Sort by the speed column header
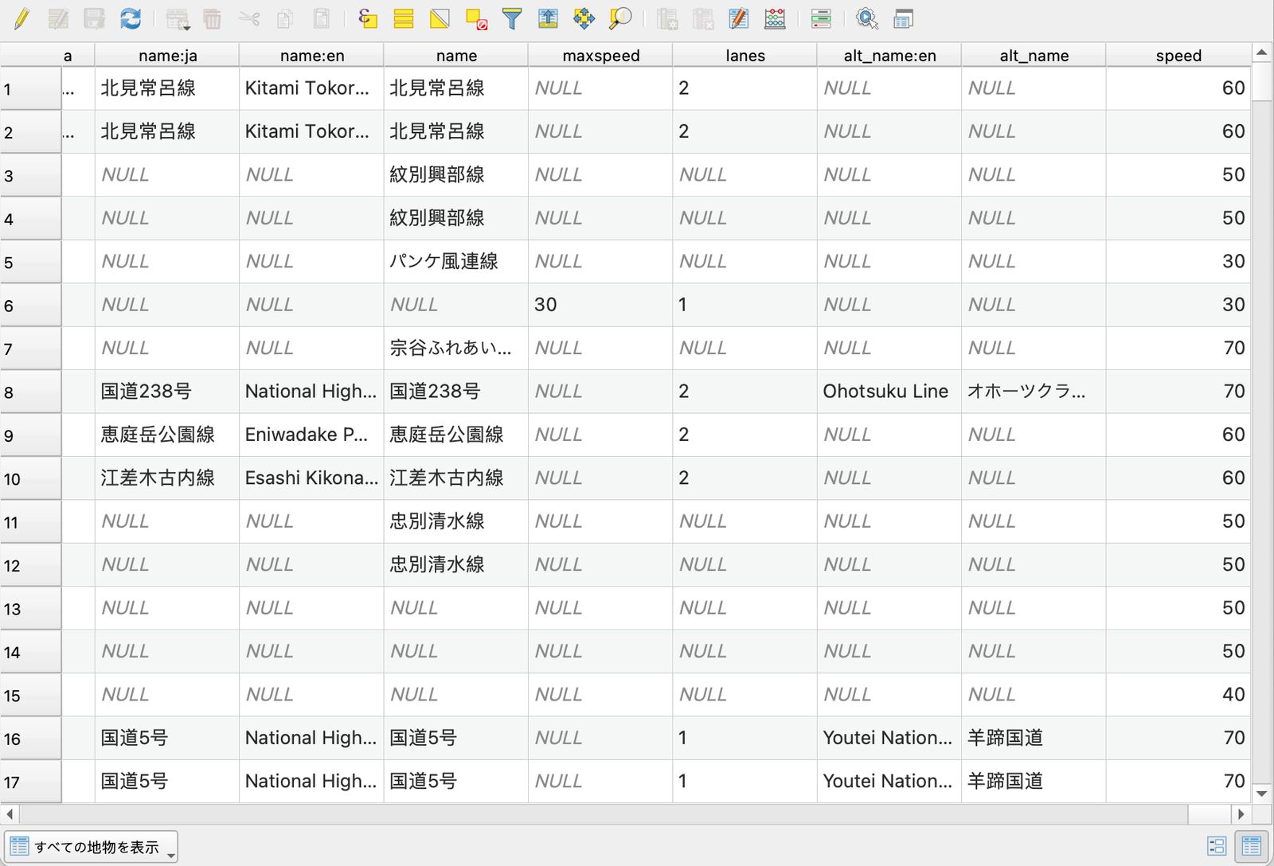The height and width of the screenshot is (866, 1274). pyautogui.click(x=1178, y=56)
